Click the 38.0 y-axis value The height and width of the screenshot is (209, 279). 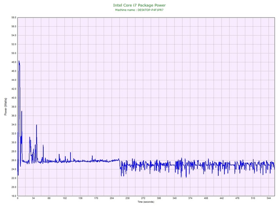click(x=14, y=107)
